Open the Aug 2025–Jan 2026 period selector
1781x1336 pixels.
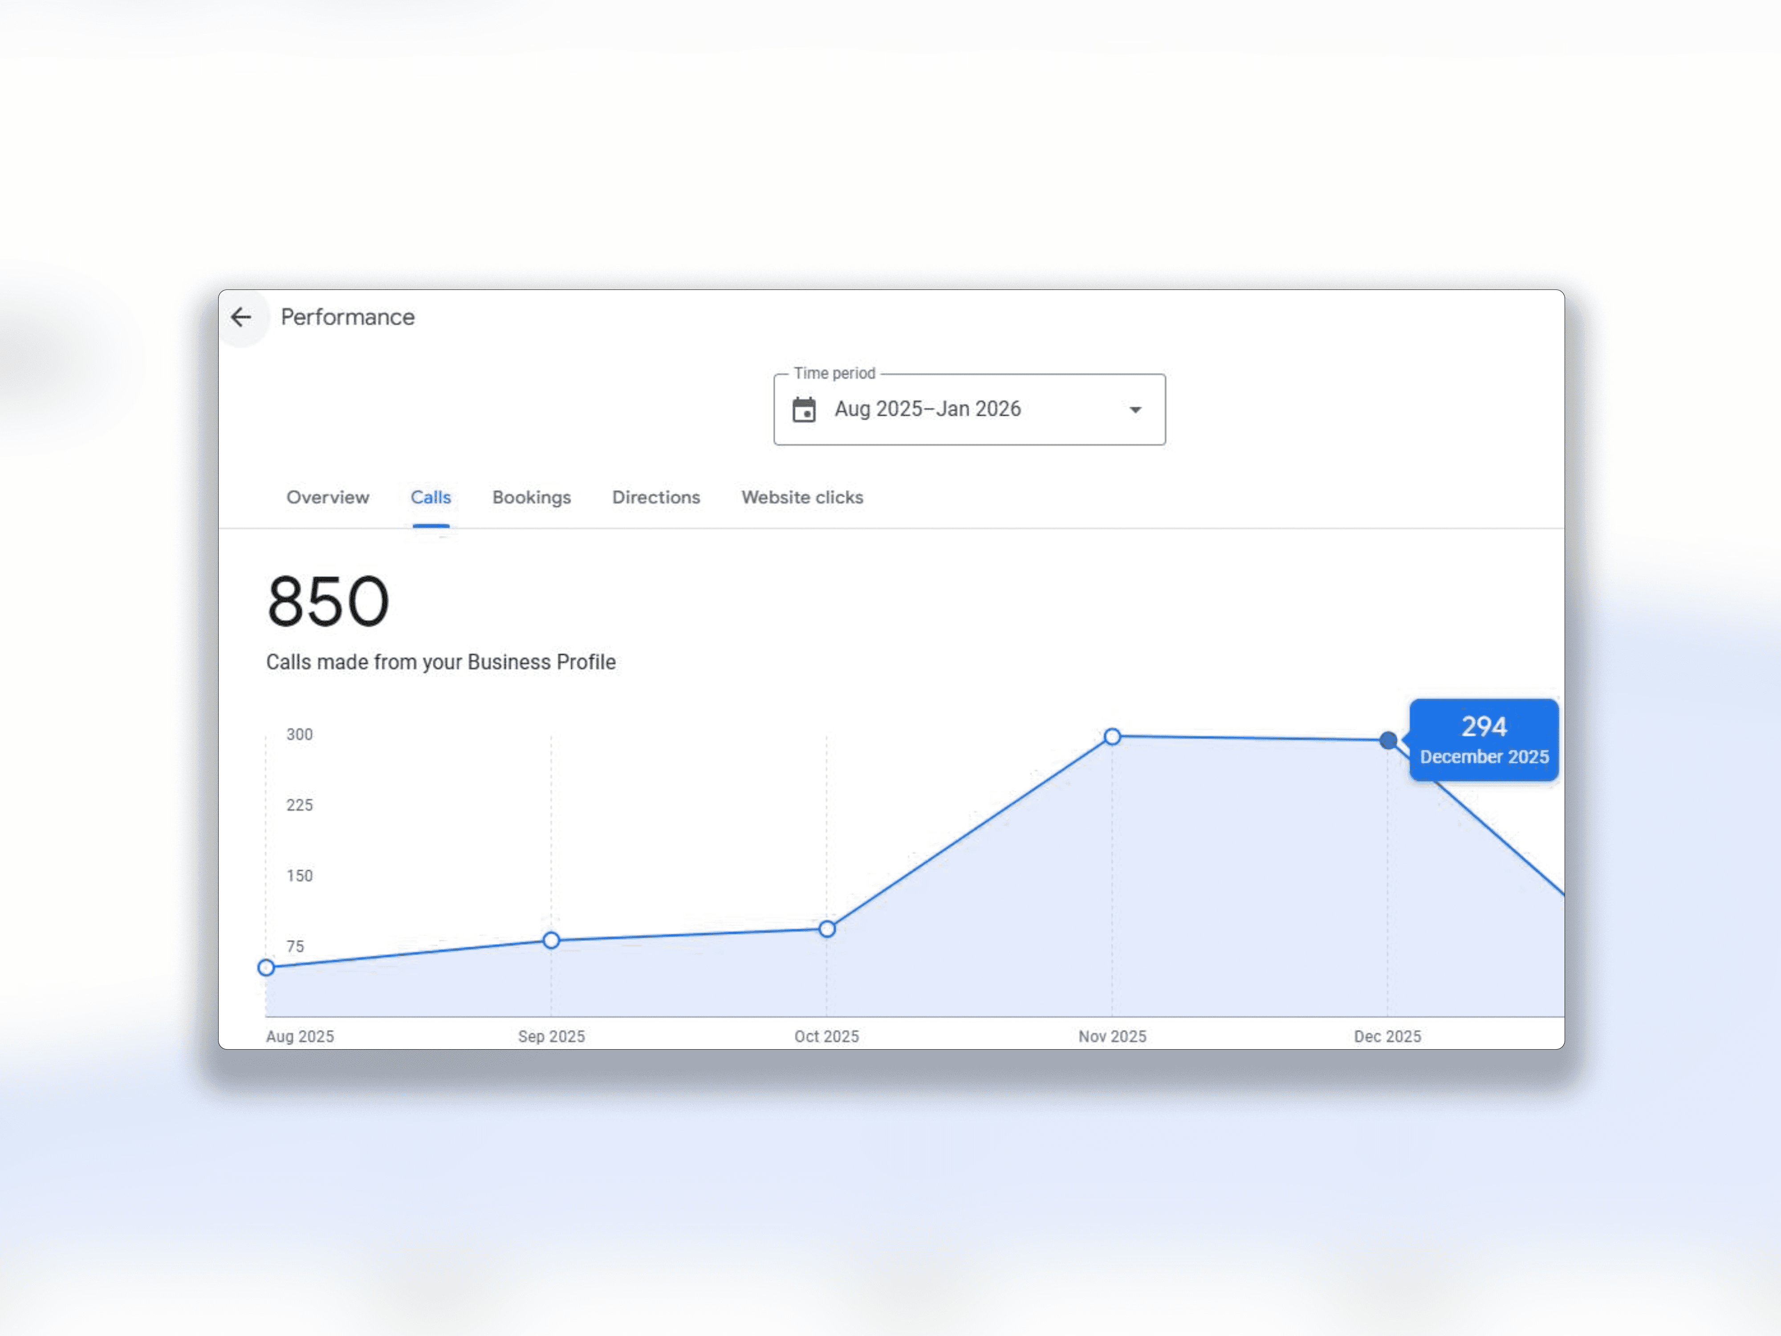[927, 409]
